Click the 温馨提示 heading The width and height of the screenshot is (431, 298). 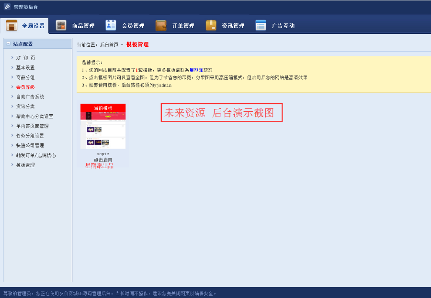pos(92,63)
